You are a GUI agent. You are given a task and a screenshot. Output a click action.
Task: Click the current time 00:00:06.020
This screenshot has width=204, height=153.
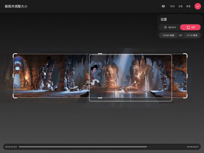(11, 147)
